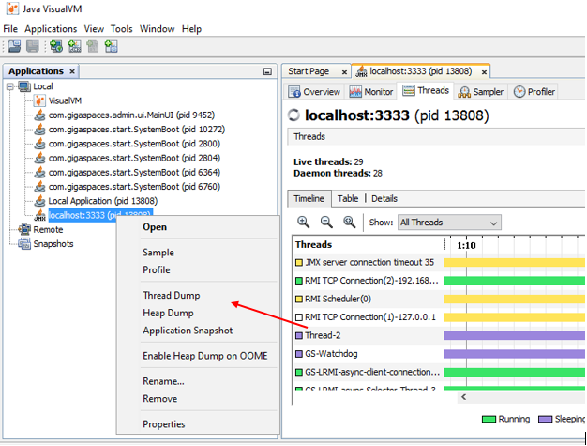Image resolution: width=587 pixels, height=446 pixels.
Task: Click the zoom out magnifier icon
Action: [x=326, y=223]
